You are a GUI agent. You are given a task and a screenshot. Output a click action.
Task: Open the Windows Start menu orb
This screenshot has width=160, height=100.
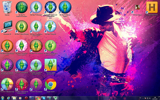[x=2, y=98]
